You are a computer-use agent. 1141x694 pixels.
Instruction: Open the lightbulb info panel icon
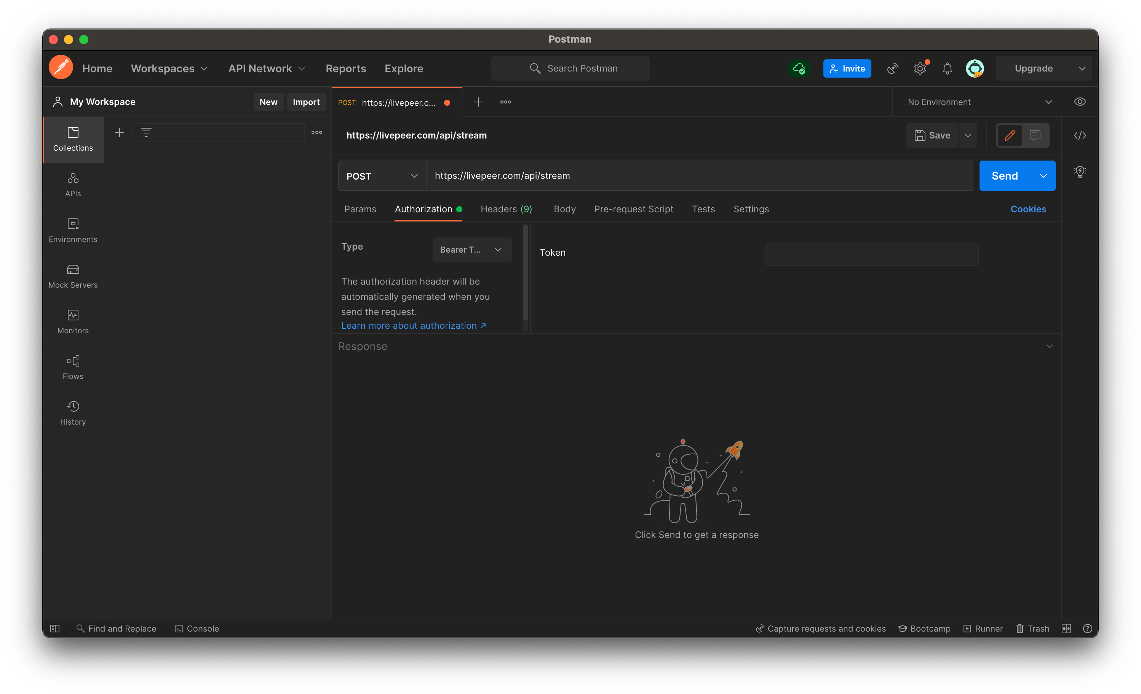(x=1079, y=172)
